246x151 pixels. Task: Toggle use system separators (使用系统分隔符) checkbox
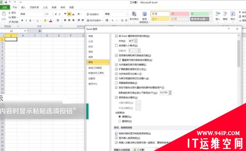(116, 97)
